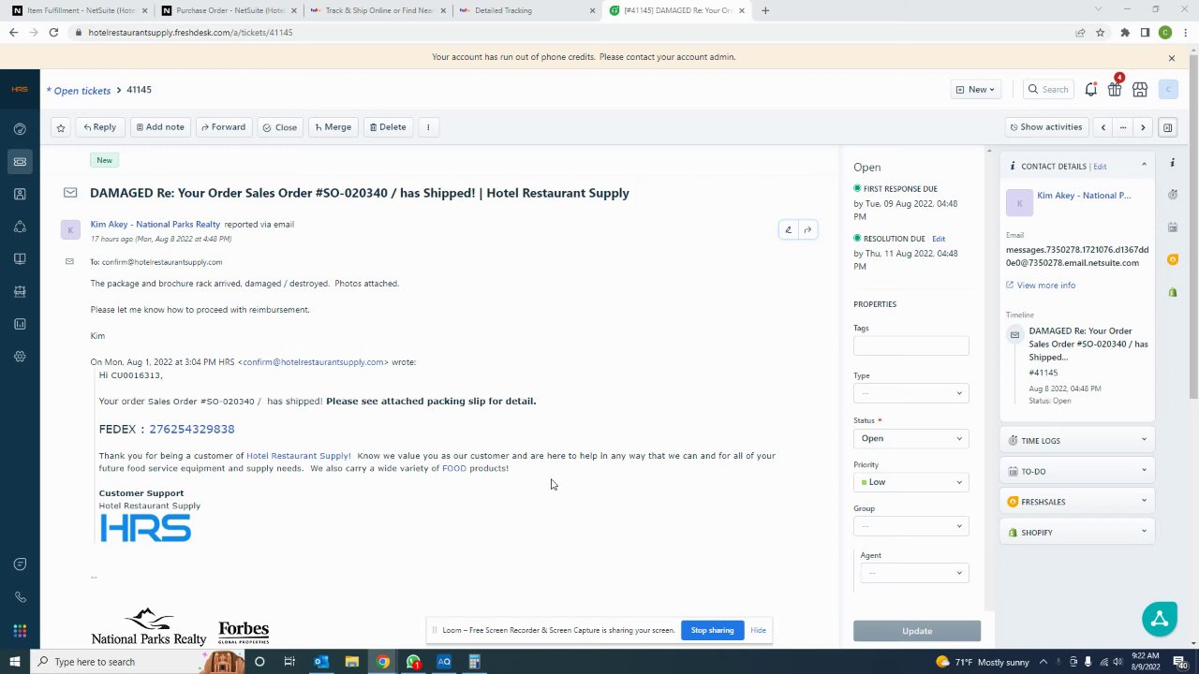Click the Search box in header
Image resolution: width=1199 pixels, height=674 pixels.
(1047, 90)
